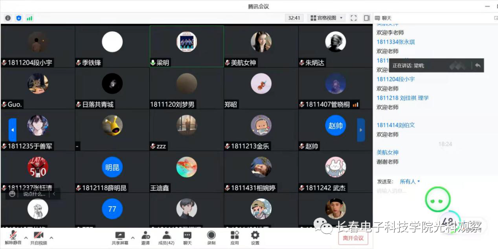Screen dimensions: 498x249
Task: Enter fullscreen mode via top icon
Action: [354, 18]
